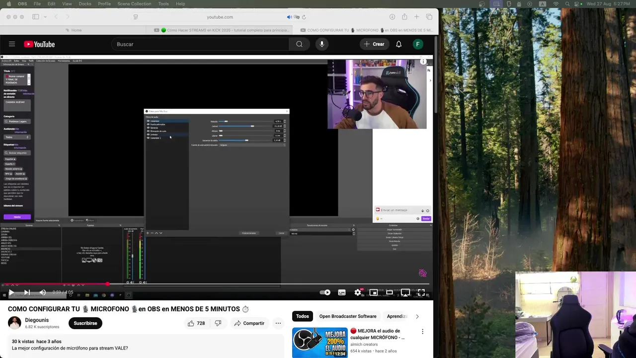The height and width of the screenshot is (358, 636).
Task: Switch to the STREAMS en KICK 2025 tab
Action: pos(222,30)
